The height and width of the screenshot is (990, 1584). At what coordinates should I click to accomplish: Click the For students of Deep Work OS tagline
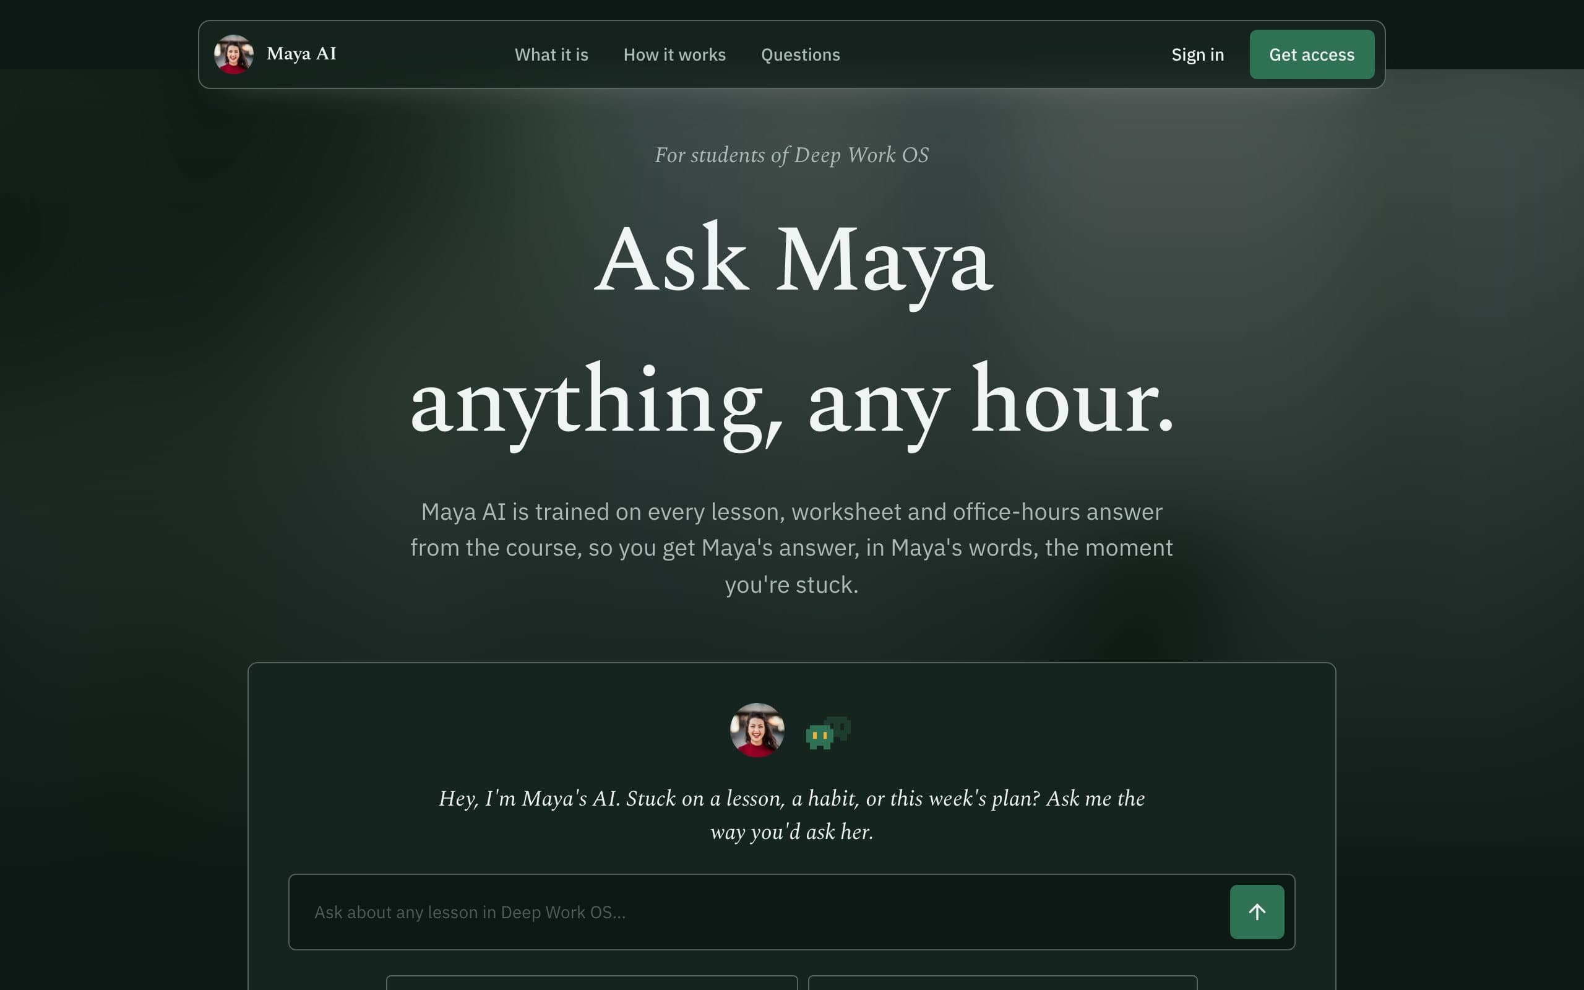tap(792, 155)
